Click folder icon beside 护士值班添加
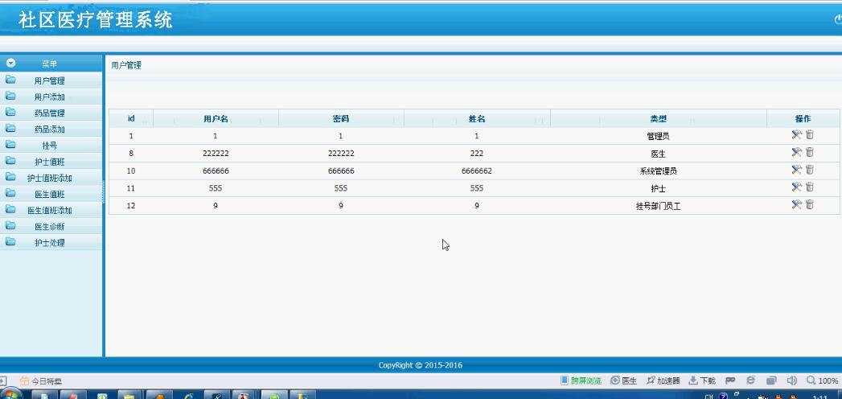 [10, 177]
